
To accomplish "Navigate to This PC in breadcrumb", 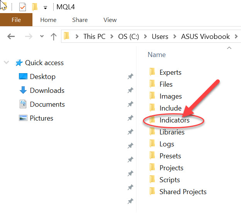I will [94, 37].
